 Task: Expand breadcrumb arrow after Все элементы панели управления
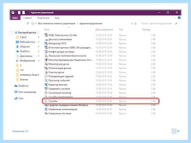[77, 24]
